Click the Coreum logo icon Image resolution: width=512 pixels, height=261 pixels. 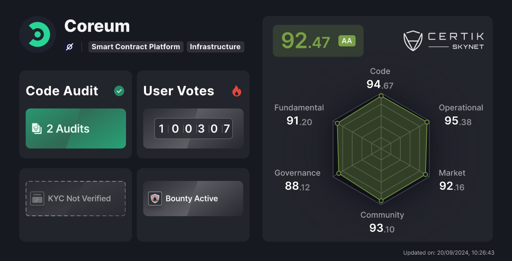coord(37,34)
